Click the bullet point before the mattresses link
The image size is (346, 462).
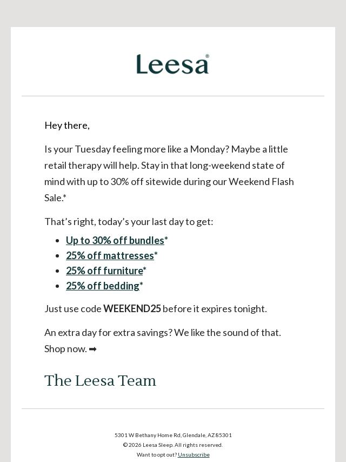(58, 256)
